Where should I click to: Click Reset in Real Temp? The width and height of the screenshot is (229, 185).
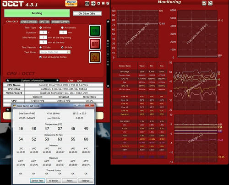click(70, 180)
